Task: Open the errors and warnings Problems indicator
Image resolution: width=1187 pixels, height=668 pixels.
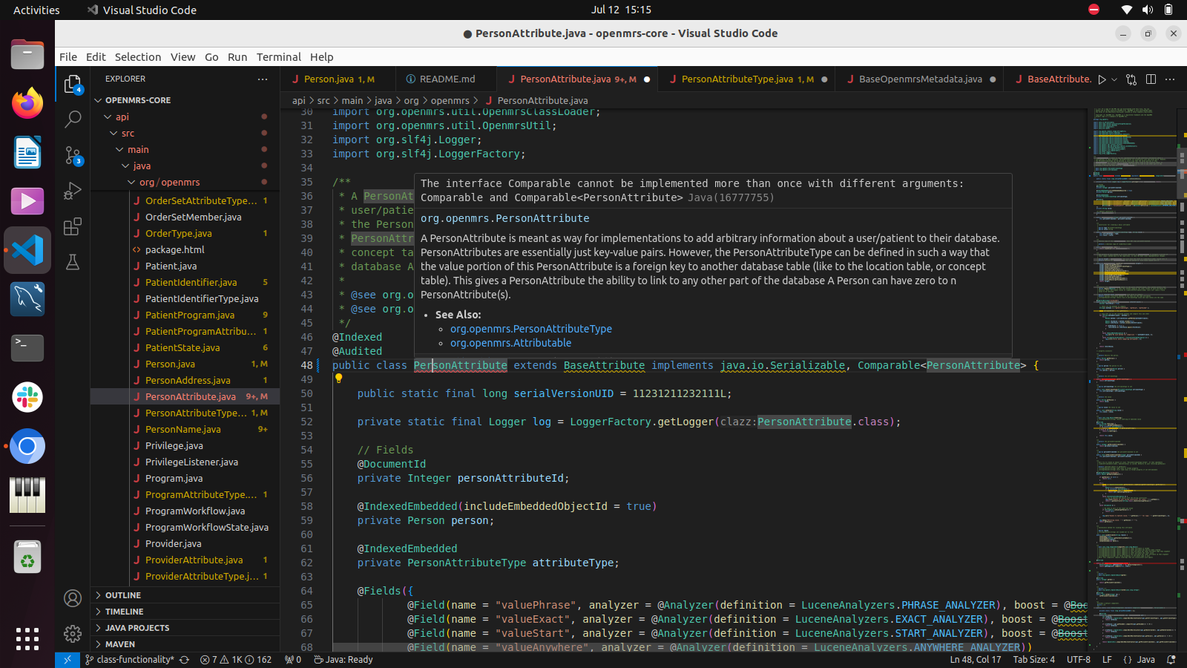Action: (236, 659)
